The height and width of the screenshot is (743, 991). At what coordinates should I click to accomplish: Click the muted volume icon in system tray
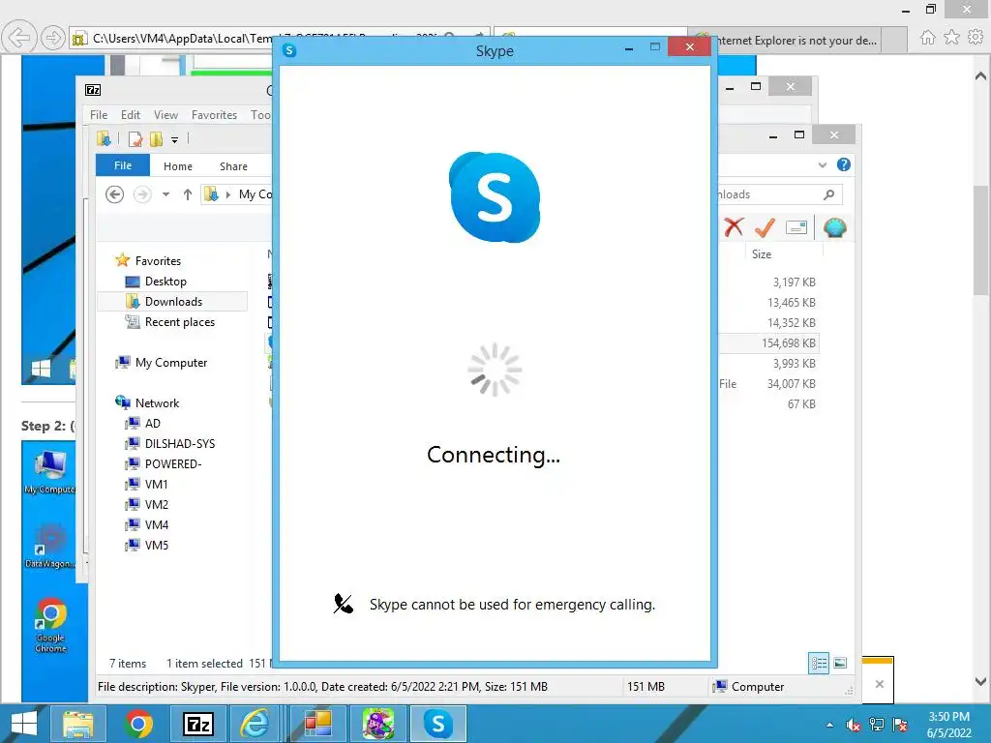click(x=854, y=725)
